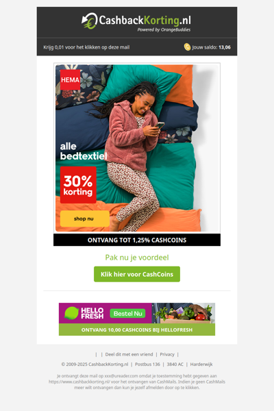Click 'Ontvang tot 1,25% CashCoins' black banner

click(137, 240)
